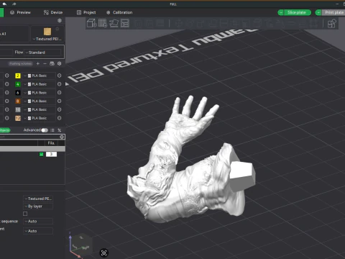Click the printer settings icon above bed thumbnail
Viewport: 345px width, 259px height.
(x=60, y=21)
